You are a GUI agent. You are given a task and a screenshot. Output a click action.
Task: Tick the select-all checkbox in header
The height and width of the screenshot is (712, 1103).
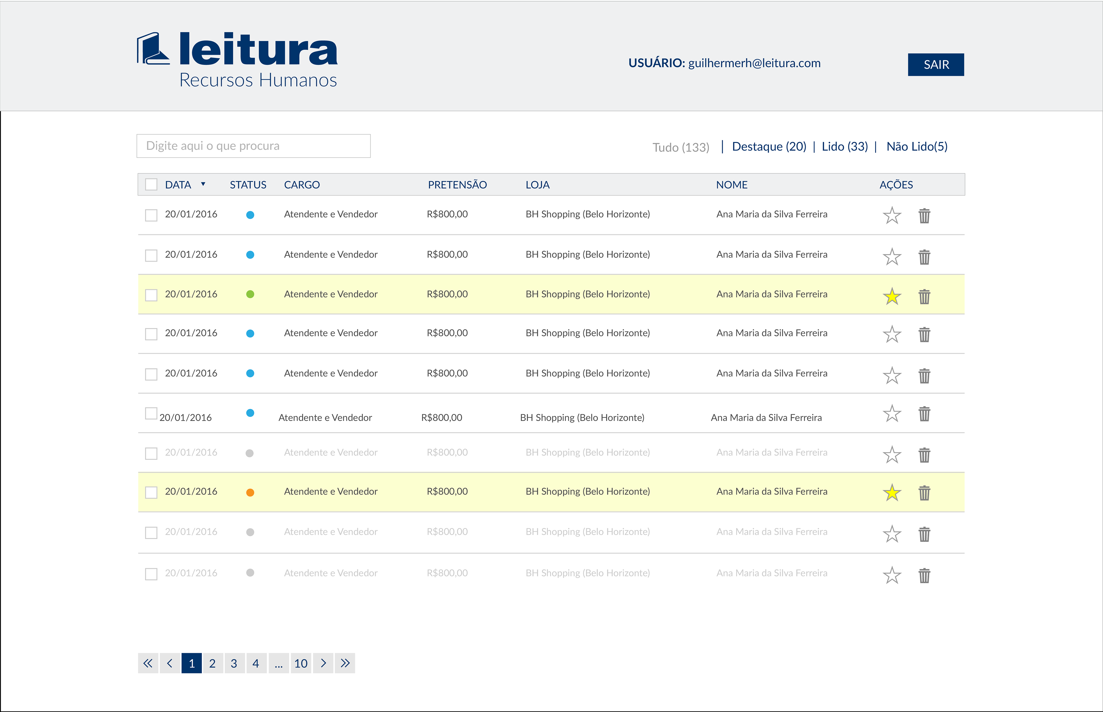pyautogui.click(x=151, y=185)
